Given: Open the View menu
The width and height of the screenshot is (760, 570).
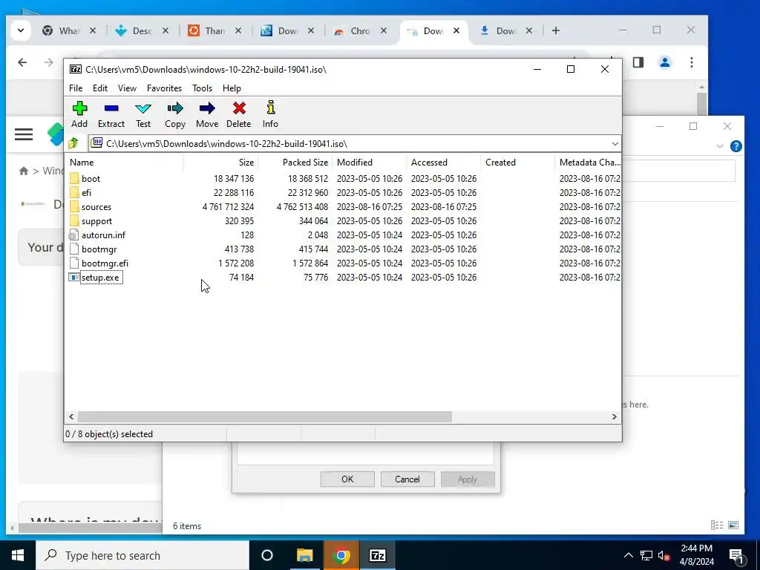Looking at the screenshot, I should [x=127, y=88].
